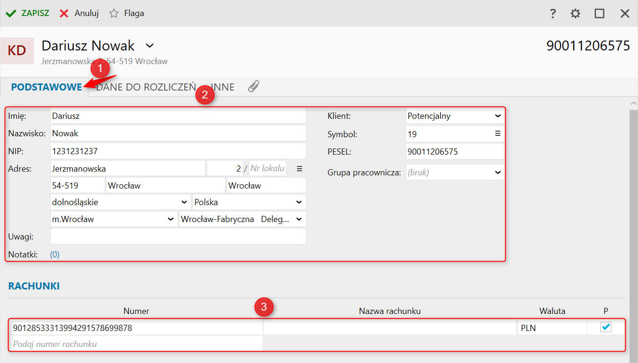Open the Notatki (0) link

tap(55, 255)
